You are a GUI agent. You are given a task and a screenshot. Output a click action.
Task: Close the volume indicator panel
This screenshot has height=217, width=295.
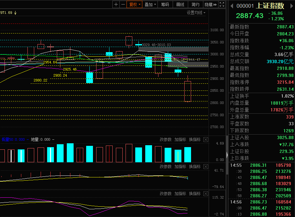[206, 140]
